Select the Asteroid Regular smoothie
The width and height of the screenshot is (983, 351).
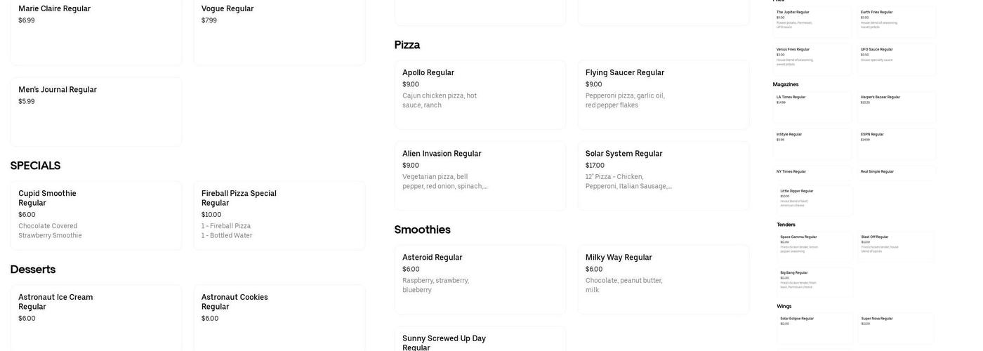pyautogui.click(x=480, y=279)
